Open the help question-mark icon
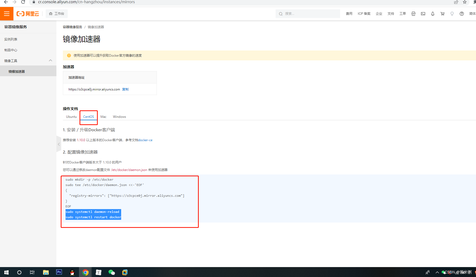Screen dimensions: 476x277 tap(462, 14)
